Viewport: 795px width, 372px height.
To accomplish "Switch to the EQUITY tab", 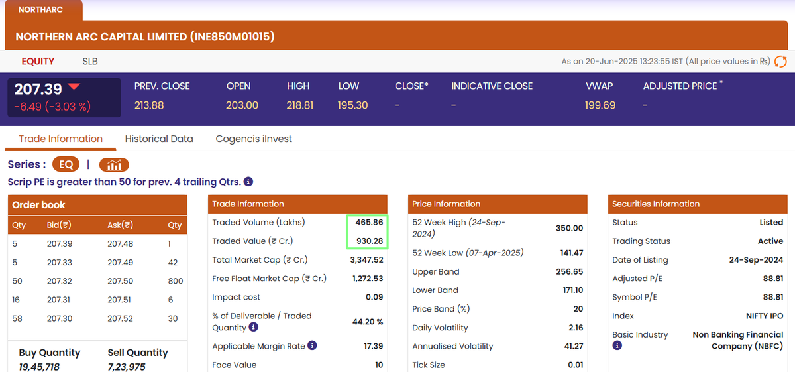I will pyautogui.click(x=38, y=61).
